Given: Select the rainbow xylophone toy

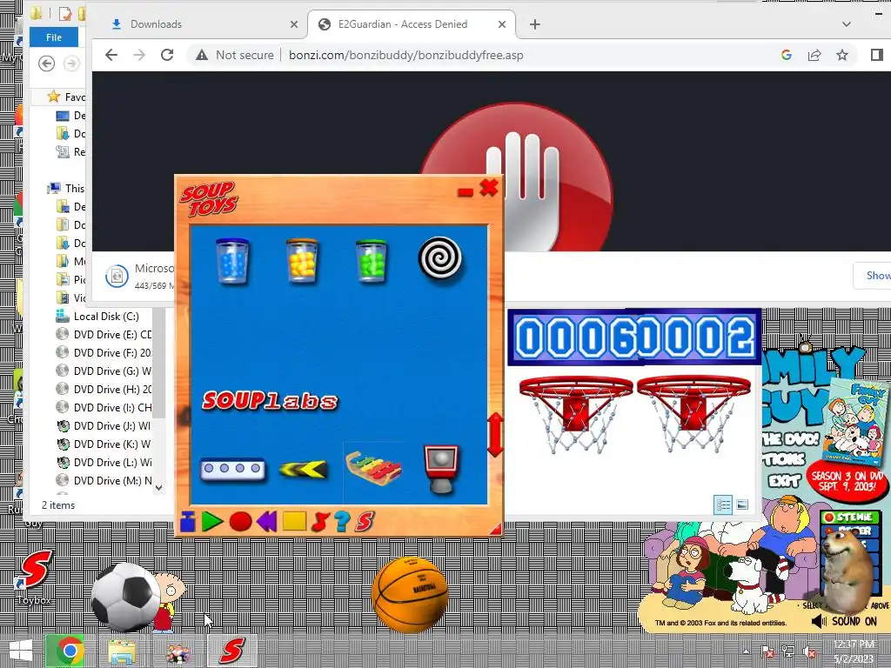Looking at the screenshot, I should pyautogui.click(x=373, y=467).
